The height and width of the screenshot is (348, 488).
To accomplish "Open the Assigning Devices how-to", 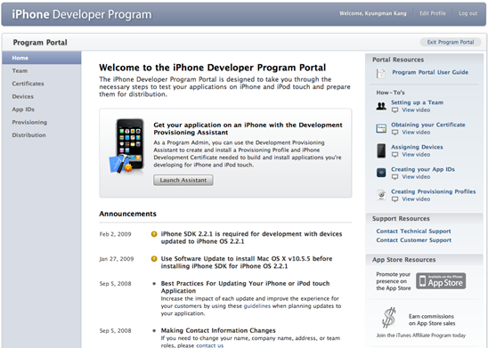I will pos(417,147).
